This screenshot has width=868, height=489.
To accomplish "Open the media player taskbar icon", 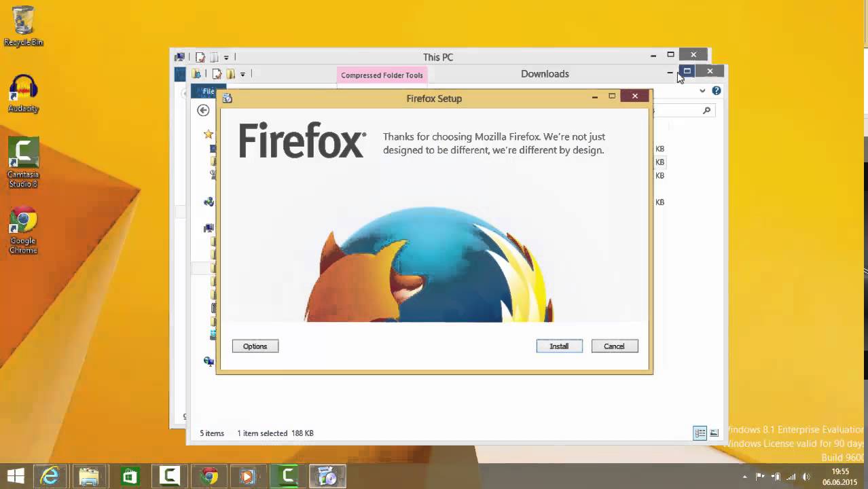I will click(247, 476).
